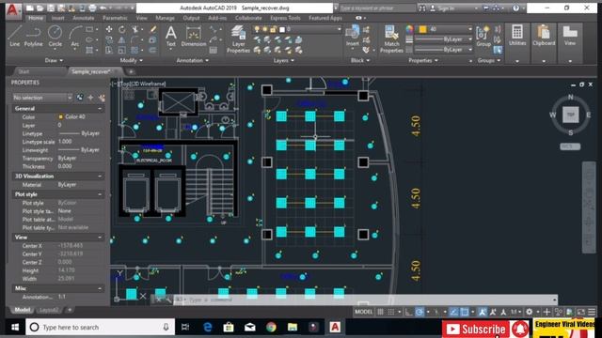Open the Insert ribbon tab

click(58, 18)
